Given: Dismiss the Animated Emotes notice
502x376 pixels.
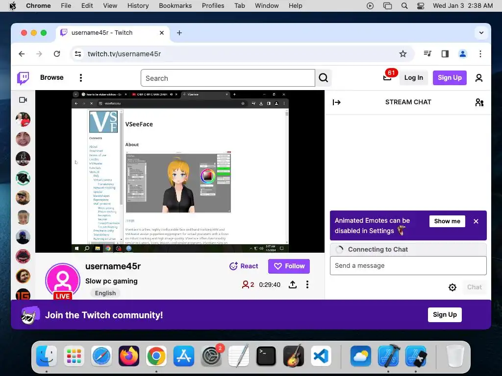Looking at the screenshot, I should [x=476, y=221].
